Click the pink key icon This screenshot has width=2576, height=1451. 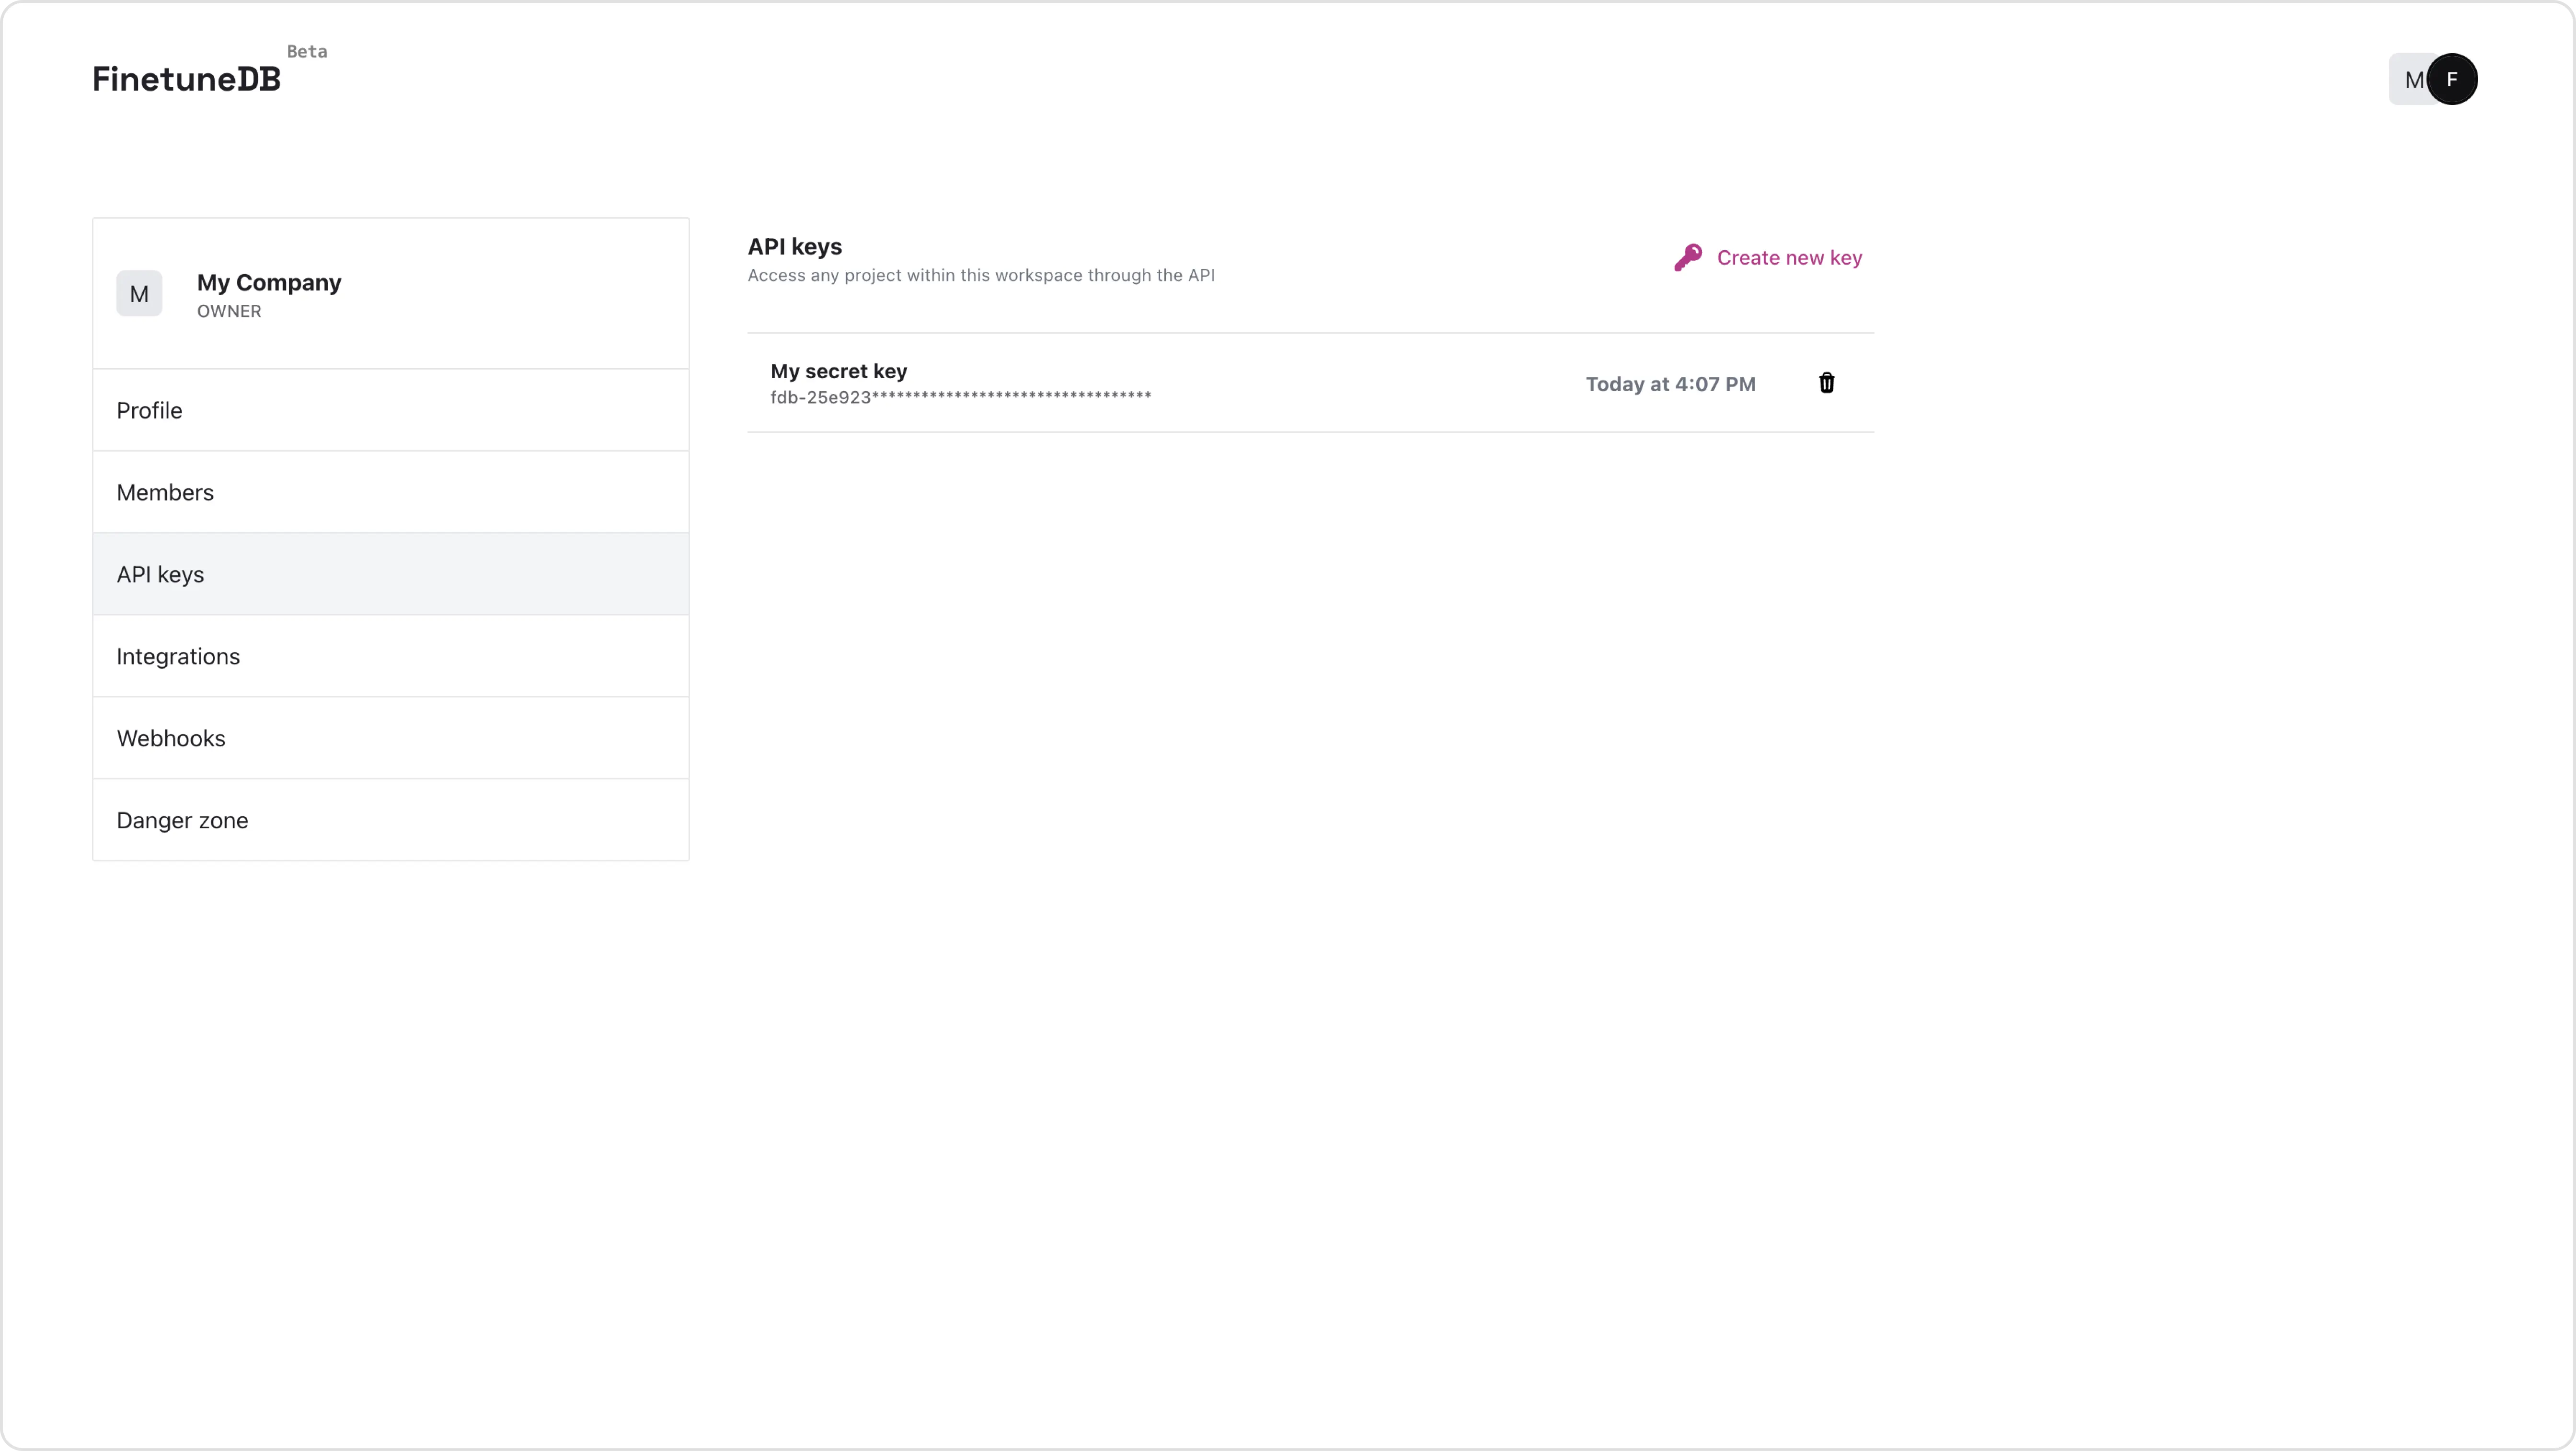(x=1688, y=258)
